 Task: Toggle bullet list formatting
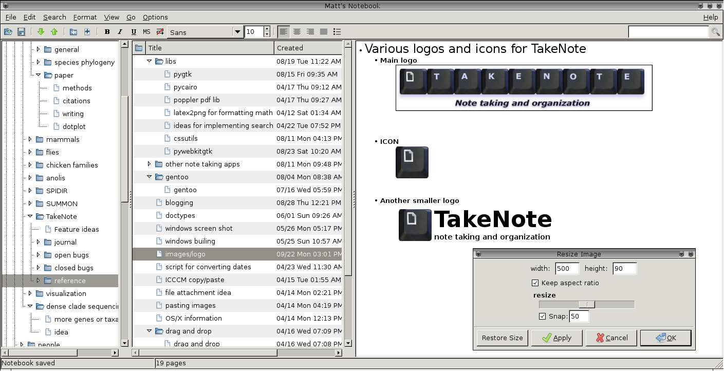point(337,32)
